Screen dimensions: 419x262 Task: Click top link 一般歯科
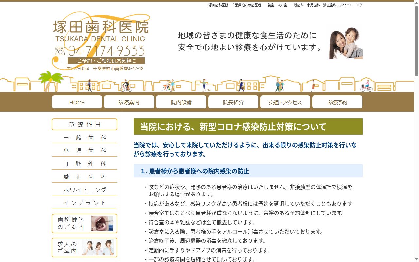pyautogui.click(x=297, y=5)
